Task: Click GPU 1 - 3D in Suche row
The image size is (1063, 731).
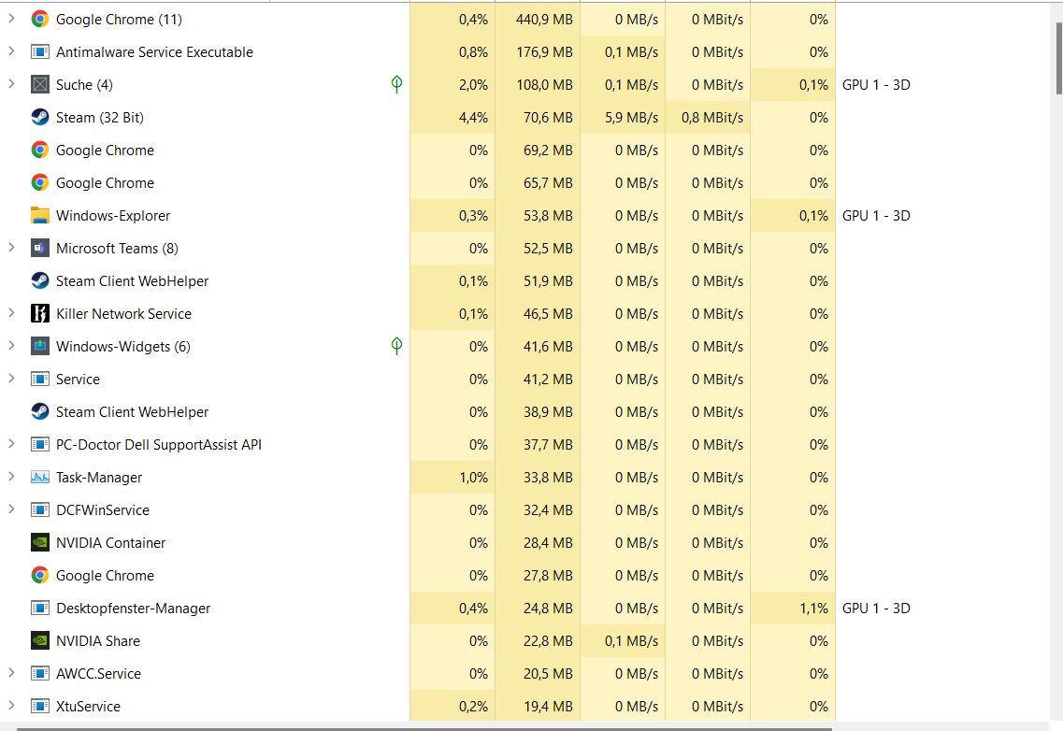Action: click(x=876, y=85)
